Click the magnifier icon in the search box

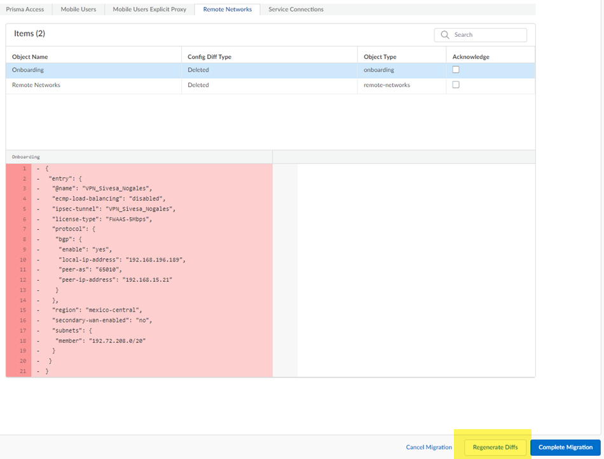point(444,35)
